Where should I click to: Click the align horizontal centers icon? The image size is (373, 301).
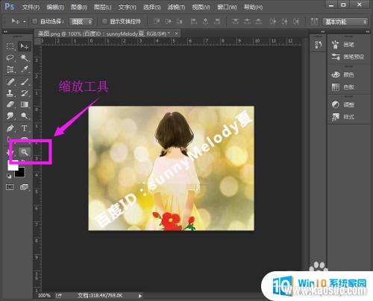(x=205, y=22)
